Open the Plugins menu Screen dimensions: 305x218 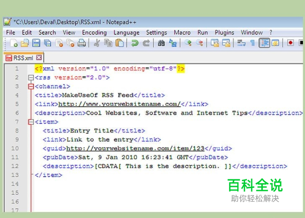point(224,33)
